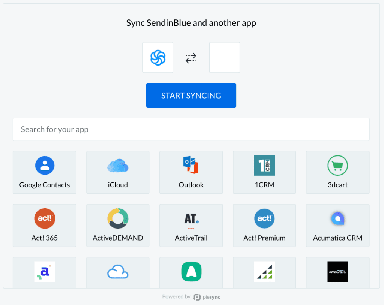Click the Act! 365 label text
Screen dimensions: 384x305
click(45, 238)
